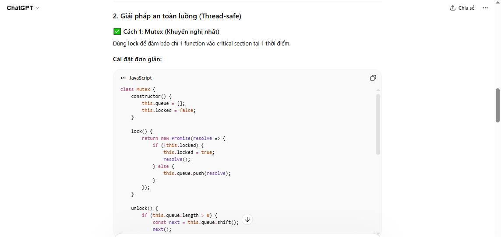Click the bold word lock in description
This screenshot has width=501, height=237.
133,44
